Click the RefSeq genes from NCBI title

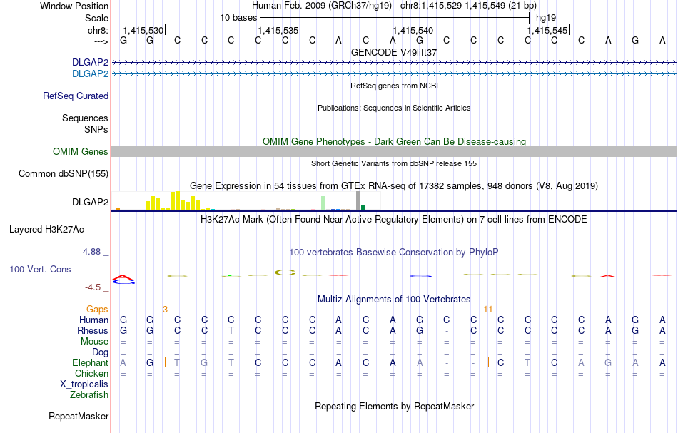(394, 86)
